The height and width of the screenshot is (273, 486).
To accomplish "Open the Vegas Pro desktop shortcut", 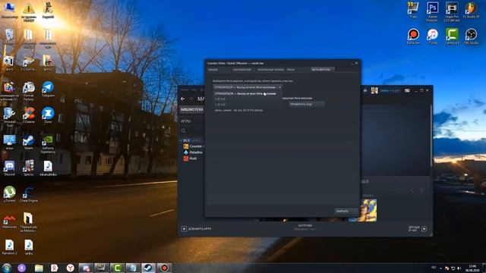I will [x=452, y=12].
